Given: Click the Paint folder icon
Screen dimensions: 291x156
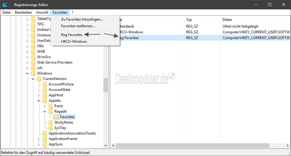Looking at the screenshot, I should 50,106.
